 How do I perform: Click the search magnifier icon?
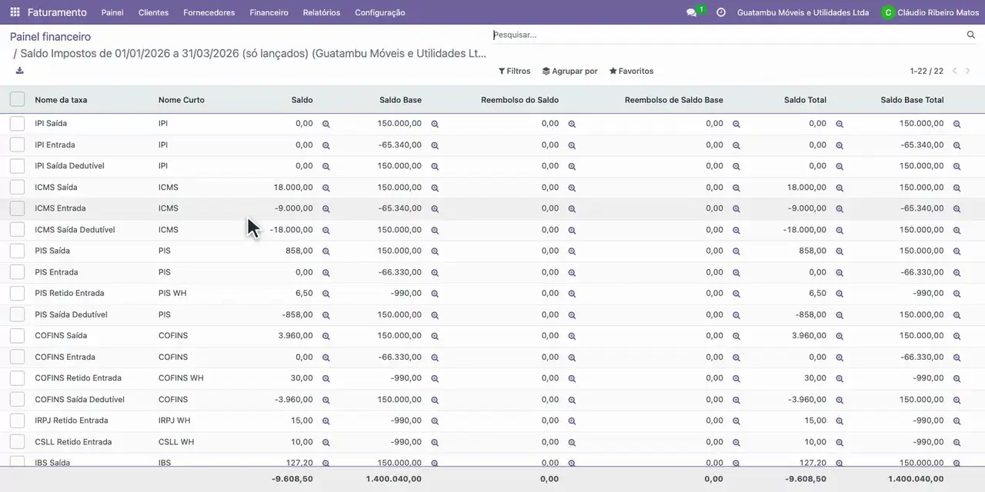pos(971,35)
